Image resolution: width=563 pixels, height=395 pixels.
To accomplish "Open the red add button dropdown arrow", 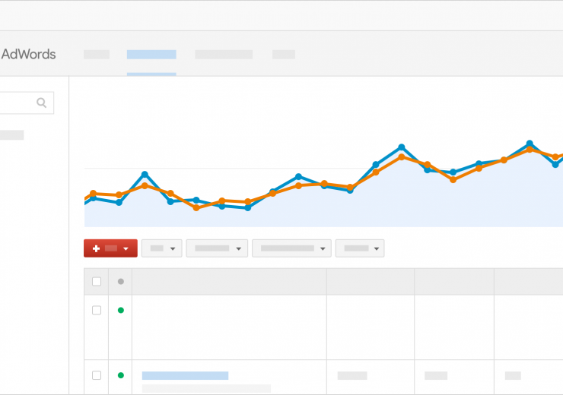I will tap(126, 248).
